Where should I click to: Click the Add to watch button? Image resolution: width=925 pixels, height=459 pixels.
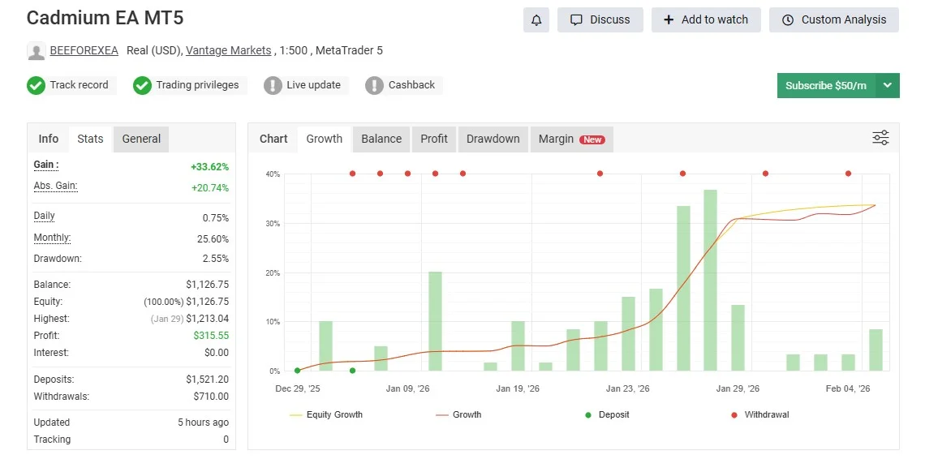click(705, 20)
